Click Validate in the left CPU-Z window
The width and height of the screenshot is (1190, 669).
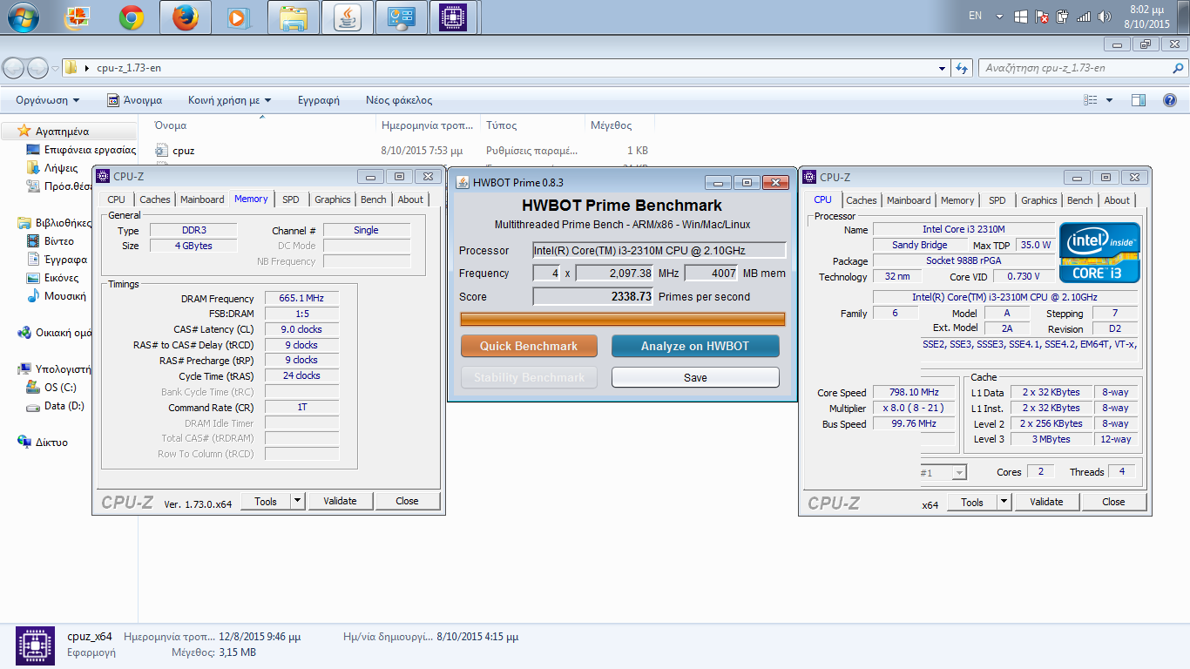pyautogui.click(x=340, y=501)
